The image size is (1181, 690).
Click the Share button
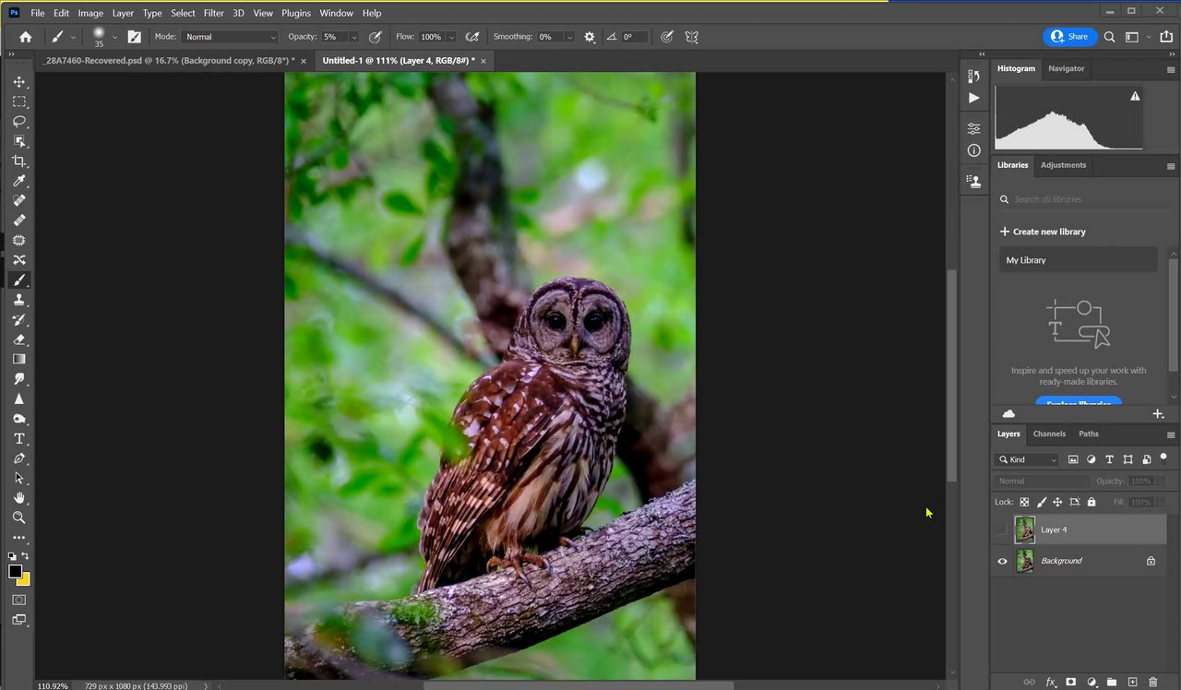pyautogui.click(x=1070, y=37)
